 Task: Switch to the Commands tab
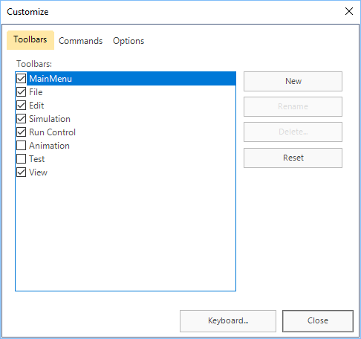[x=80, y=41]
